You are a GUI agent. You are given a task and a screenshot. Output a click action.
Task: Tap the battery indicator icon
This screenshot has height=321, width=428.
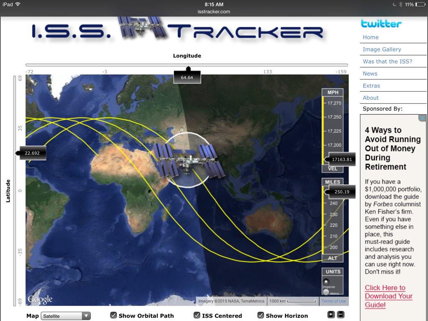420,4
